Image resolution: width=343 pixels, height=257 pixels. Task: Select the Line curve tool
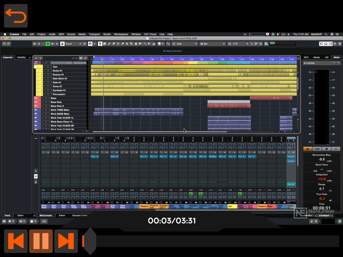(145, 44)
